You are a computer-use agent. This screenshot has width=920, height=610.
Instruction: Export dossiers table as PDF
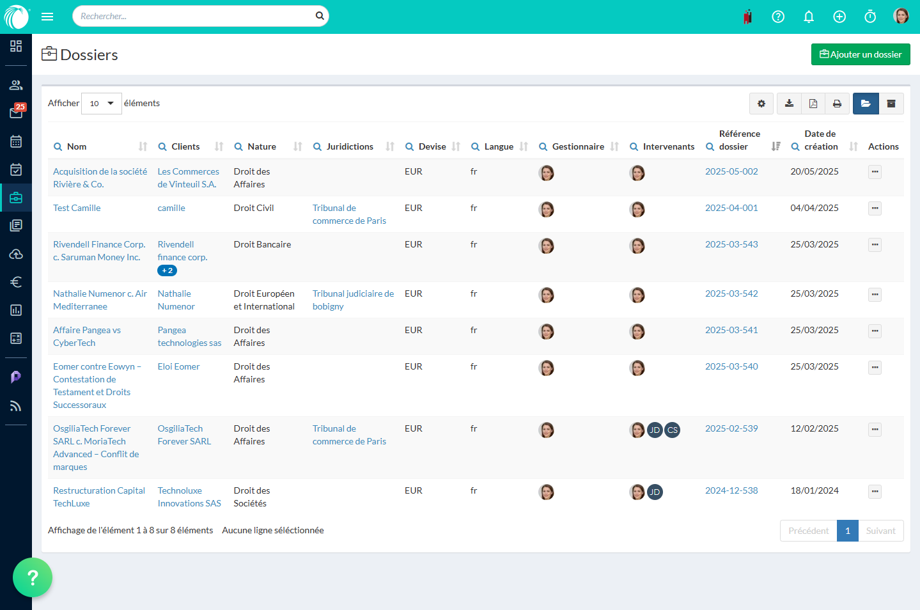[x=813, y=104]
